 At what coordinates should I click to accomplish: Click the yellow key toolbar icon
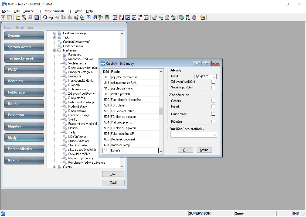(101, 18)
